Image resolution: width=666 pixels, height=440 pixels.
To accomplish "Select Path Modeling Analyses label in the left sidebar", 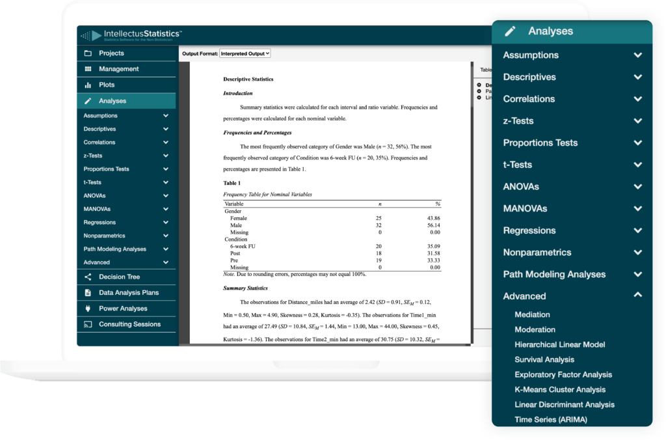I will pyautogui.click(x=114, y=249).
